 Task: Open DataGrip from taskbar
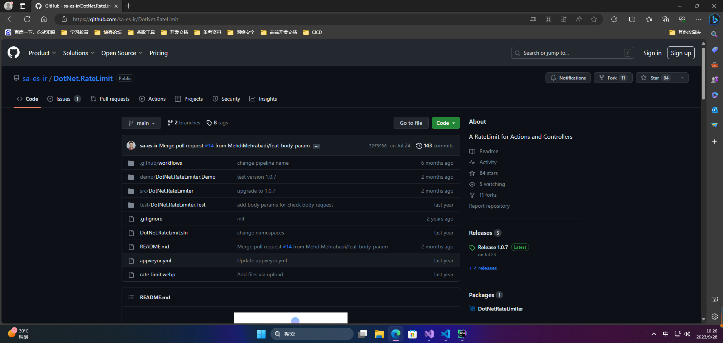(462, 334)
